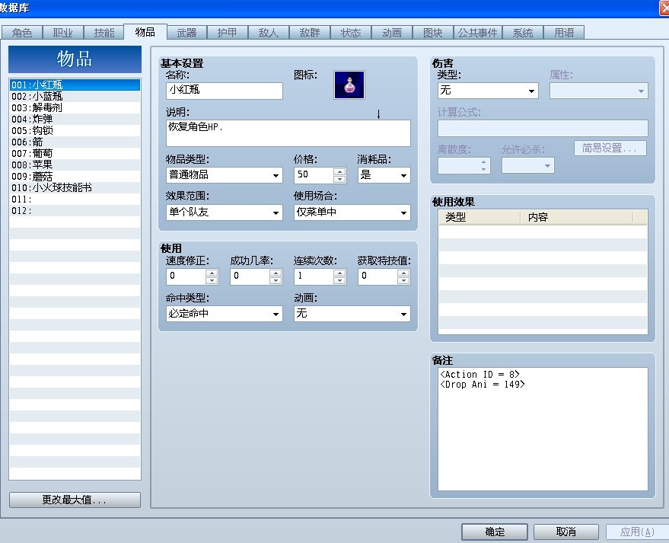Switch to the 职业 tab
Image resolution: width=669 pixels, height=543 pixels.
(62, 33)
